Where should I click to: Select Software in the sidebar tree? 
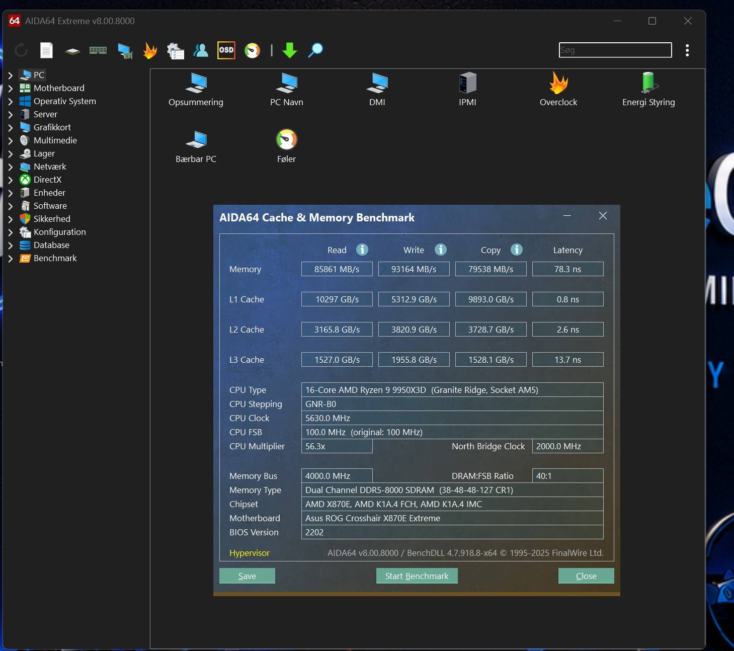coord(50,206)
